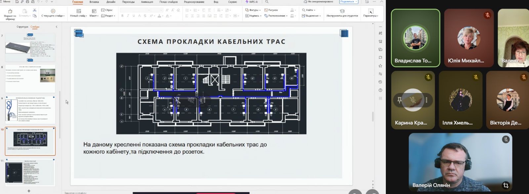The width and height of the screenshot is (529, 194).
Task: Click the Формат по образцу format painter icon
Action: [10, 11]
